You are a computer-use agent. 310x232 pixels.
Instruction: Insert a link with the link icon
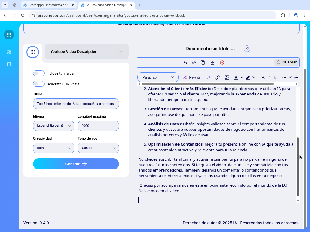[217, 77]
